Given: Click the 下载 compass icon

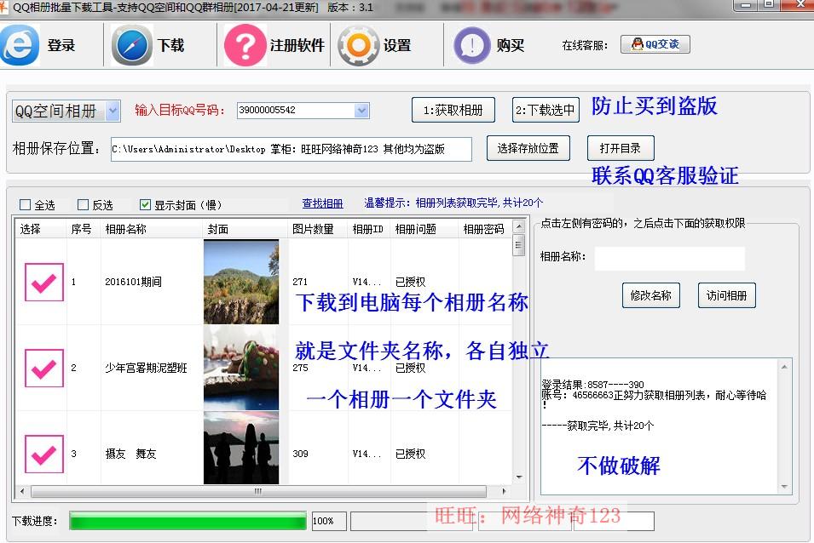Looking at the screenshot, I should (x=132, y=46).
